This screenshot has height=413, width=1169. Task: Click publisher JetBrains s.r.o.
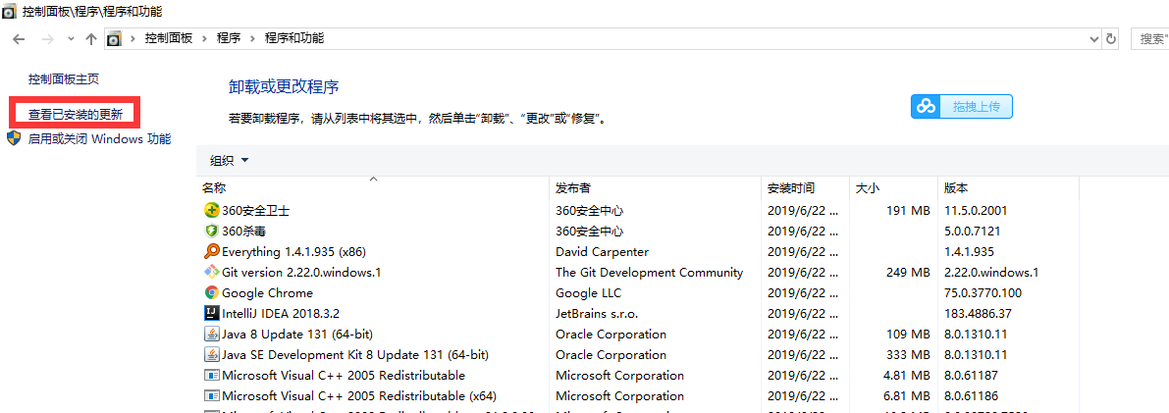point(597,314)
